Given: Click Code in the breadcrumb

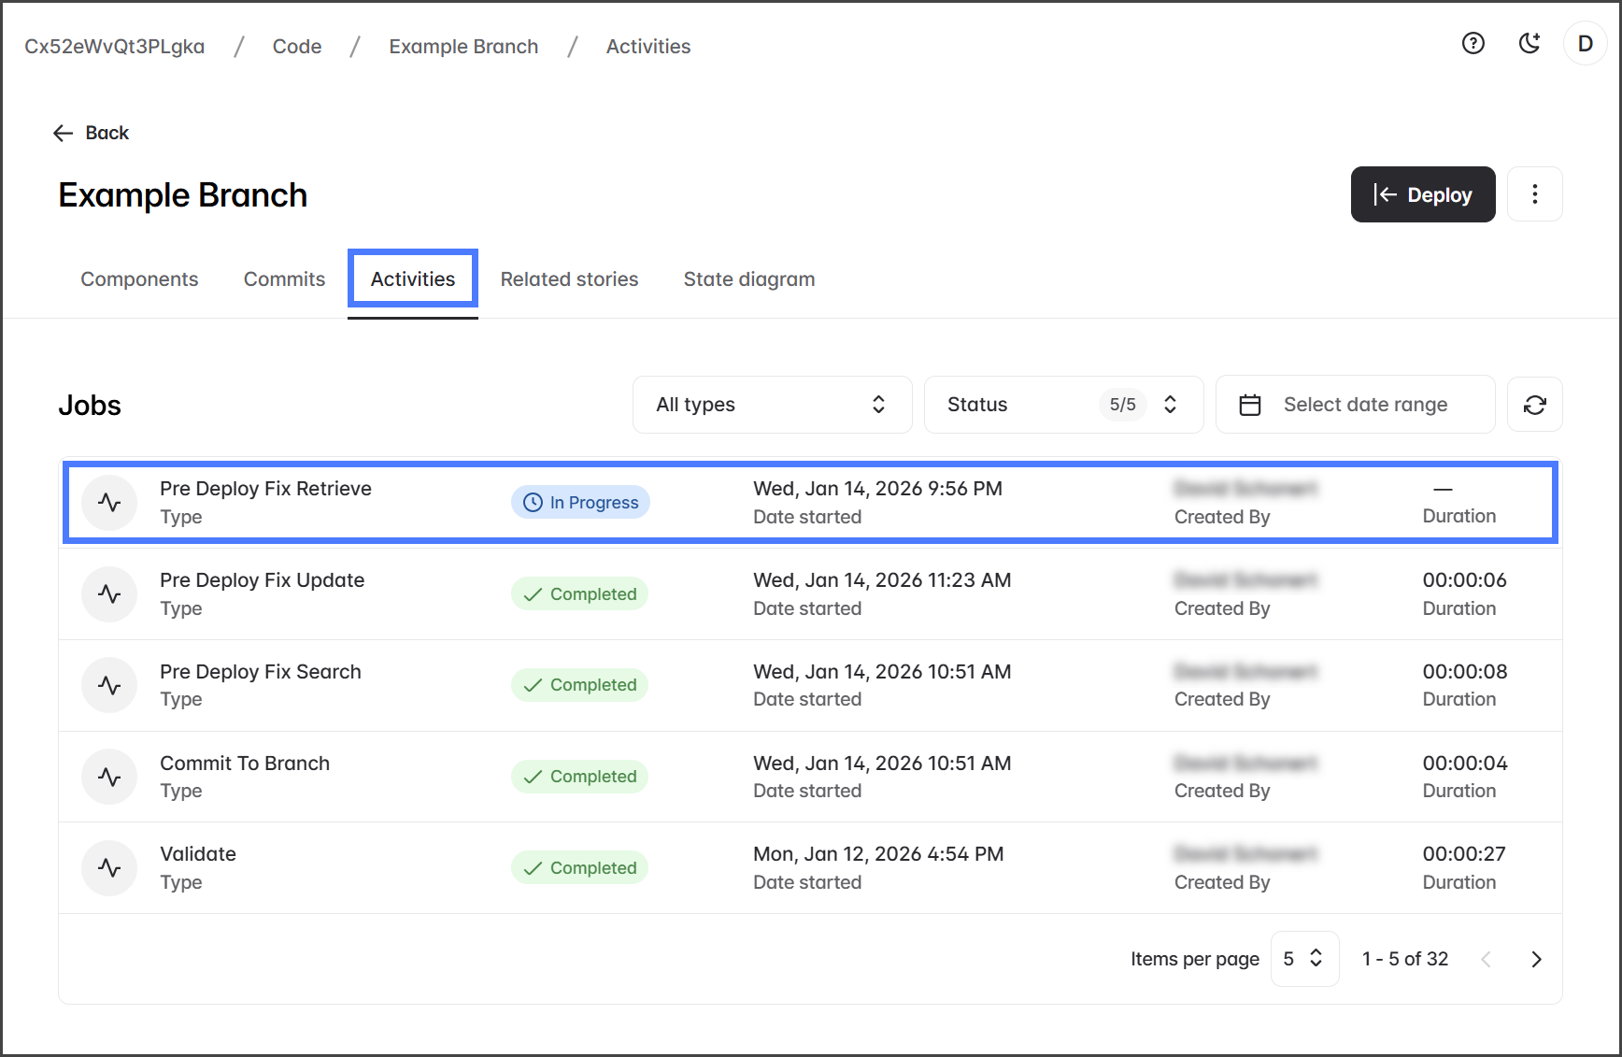Looking at the screenshot, I should coord(297,47).
